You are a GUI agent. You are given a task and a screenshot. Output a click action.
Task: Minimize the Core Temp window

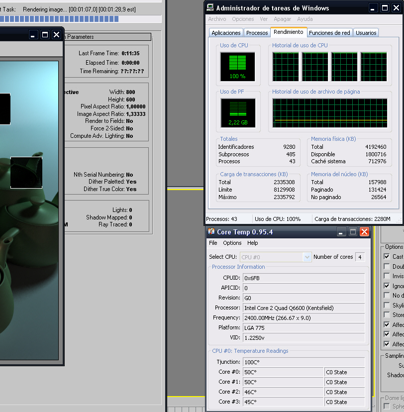[x=341, y=232]
